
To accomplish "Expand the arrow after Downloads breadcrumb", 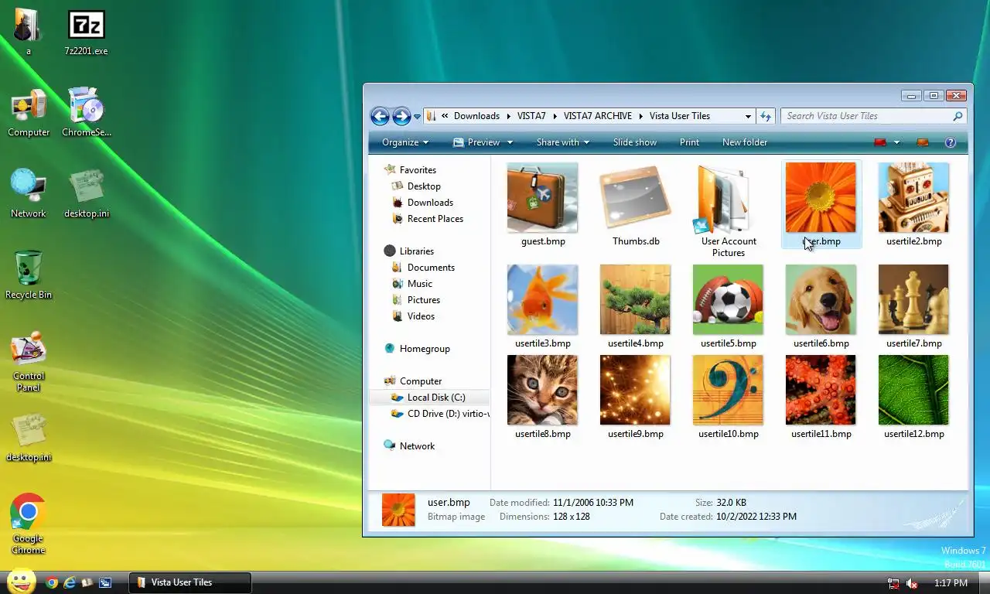I will click(x=508, y=116).
